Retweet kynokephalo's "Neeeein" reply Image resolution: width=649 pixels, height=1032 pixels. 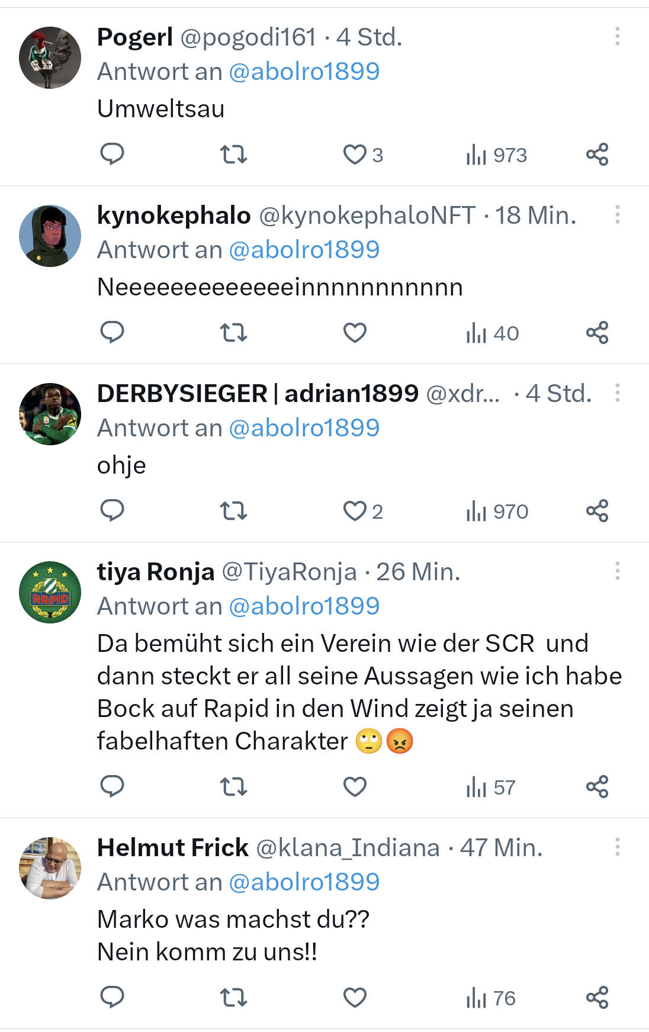coord(233,333)
